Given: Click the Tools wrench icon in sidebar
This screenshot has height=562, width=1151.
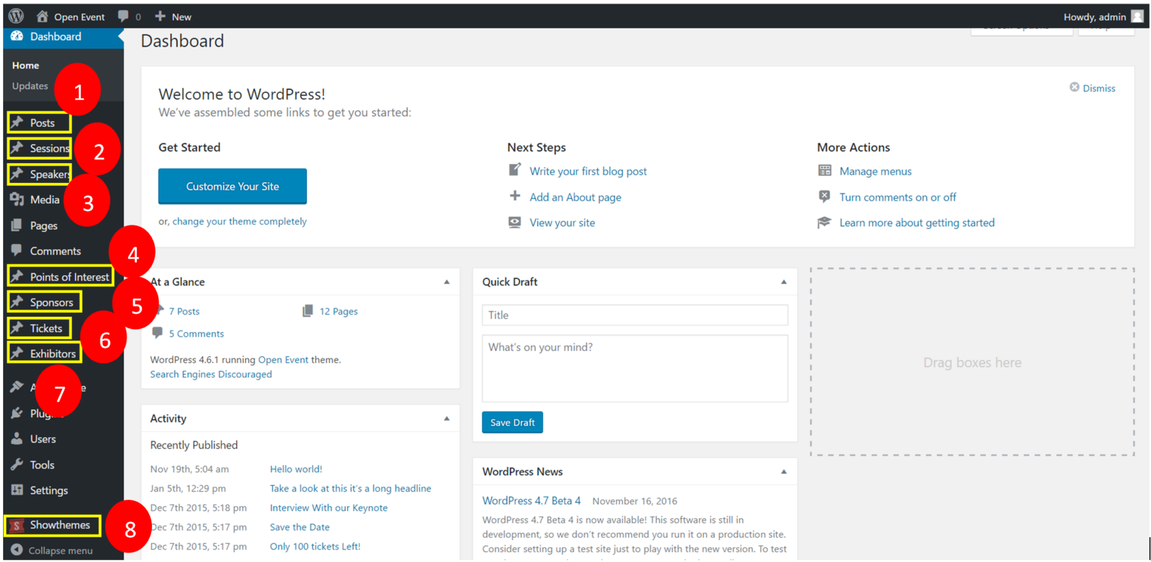Looking at the screenshot, I should (17, 464).
